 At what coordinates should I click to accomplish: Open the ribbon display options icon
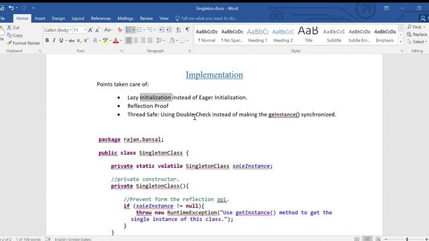pyautogui.click(x=386, y=8)
